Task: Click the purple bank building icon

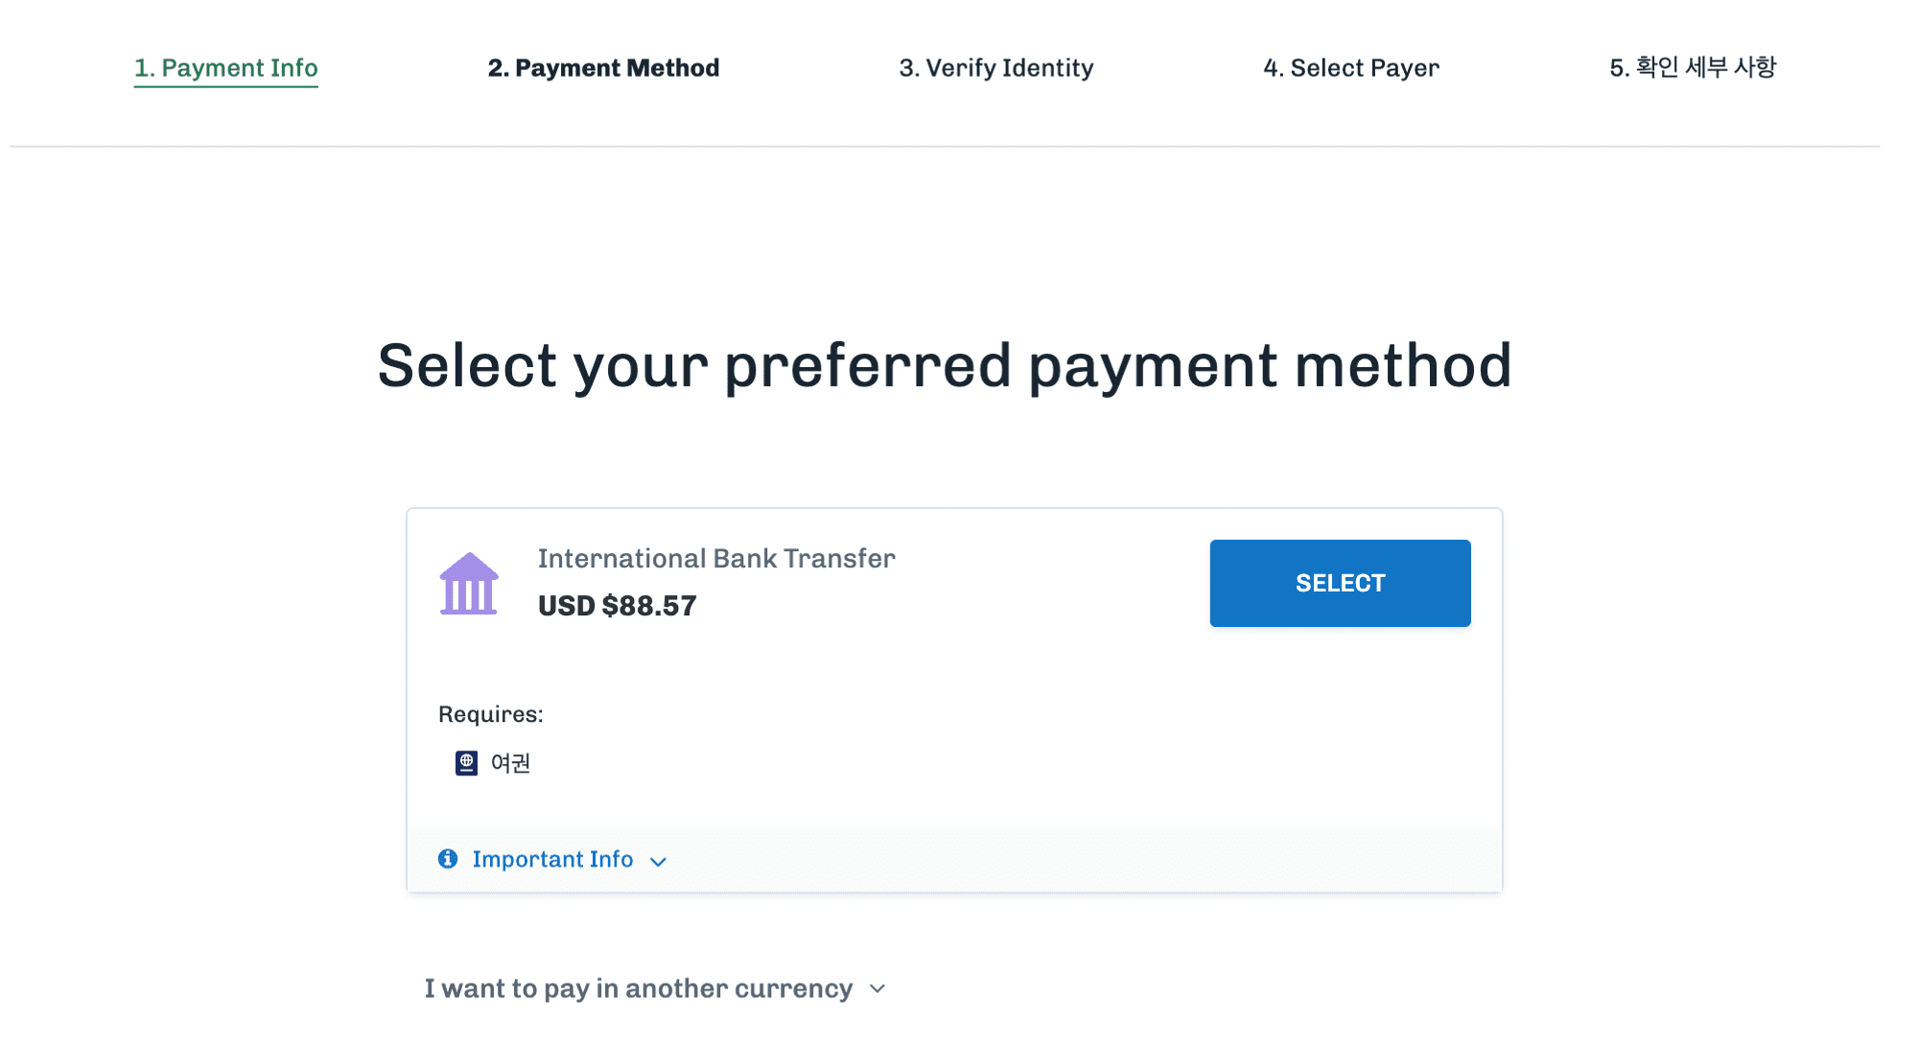Action: 469,584
